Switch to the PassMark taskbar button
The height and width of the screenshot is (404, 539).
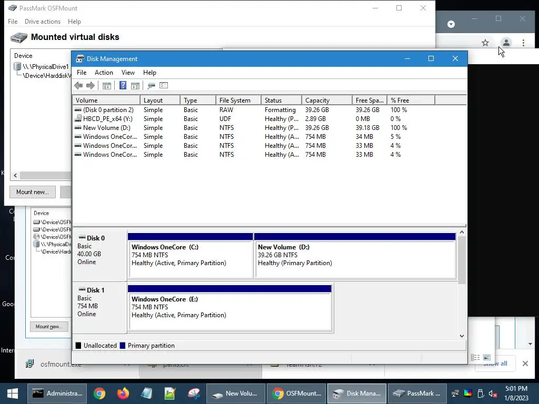coord(417,393)
